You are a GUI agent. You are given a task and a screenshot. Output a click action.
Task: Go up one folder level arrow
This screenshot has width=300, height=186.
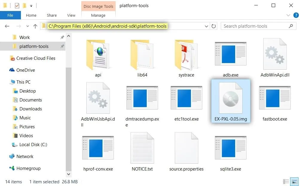pyautogui.click(x=35, y=26)
